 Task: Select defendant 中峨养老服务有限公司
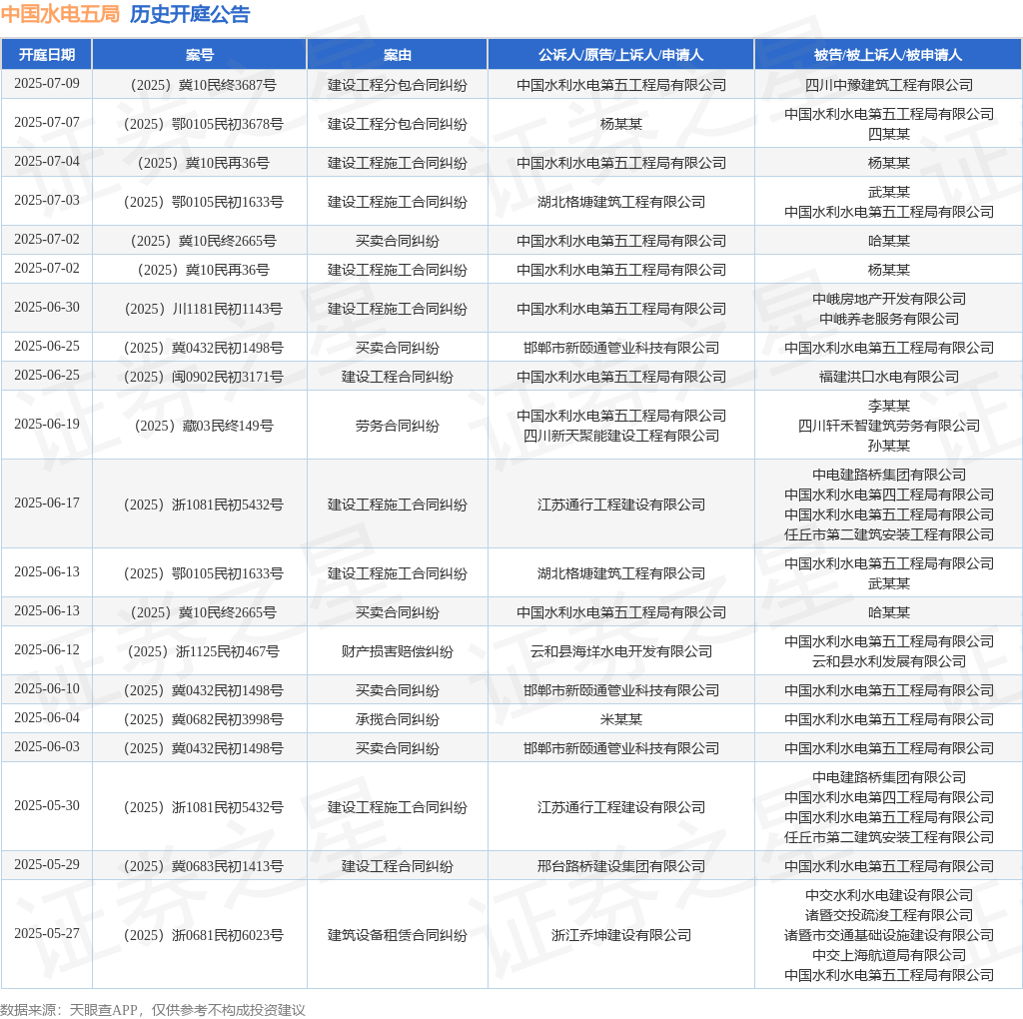[x=888, y=319]
